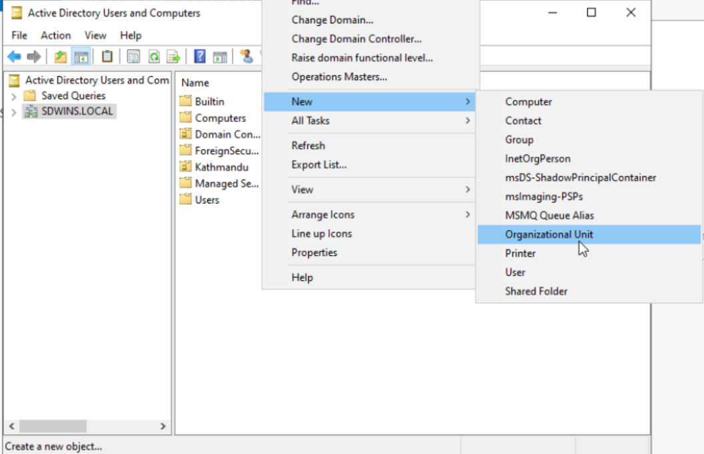Image resolution: width=704 pixels, height=454 pixels.
Task: Click the blue question mark Help icon
Action: [200, 57]
